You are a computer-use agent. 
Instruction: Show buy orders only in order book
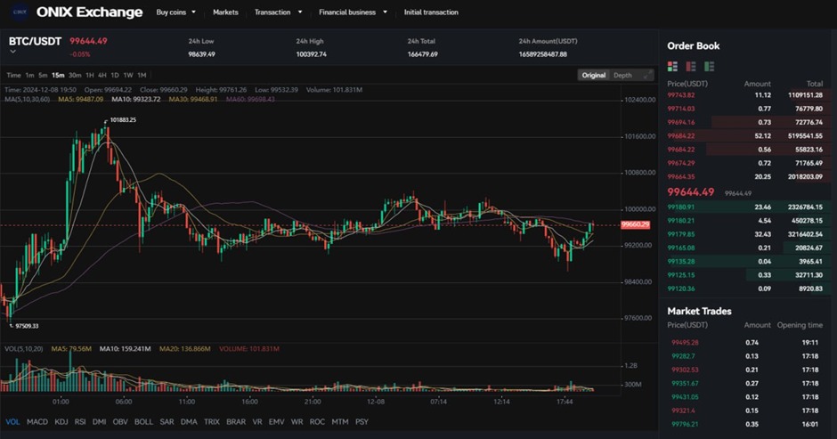coord(709,66)
